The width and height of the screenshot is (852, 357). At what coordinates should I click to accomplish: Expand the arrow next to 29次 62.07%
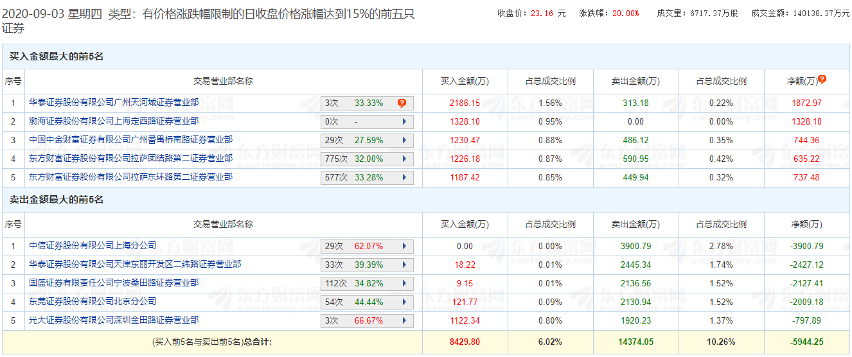point(404,246)
